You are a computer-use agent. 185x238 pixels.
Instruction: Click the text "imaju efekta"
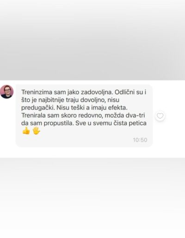pyautogui.click(x=109, y=107)
